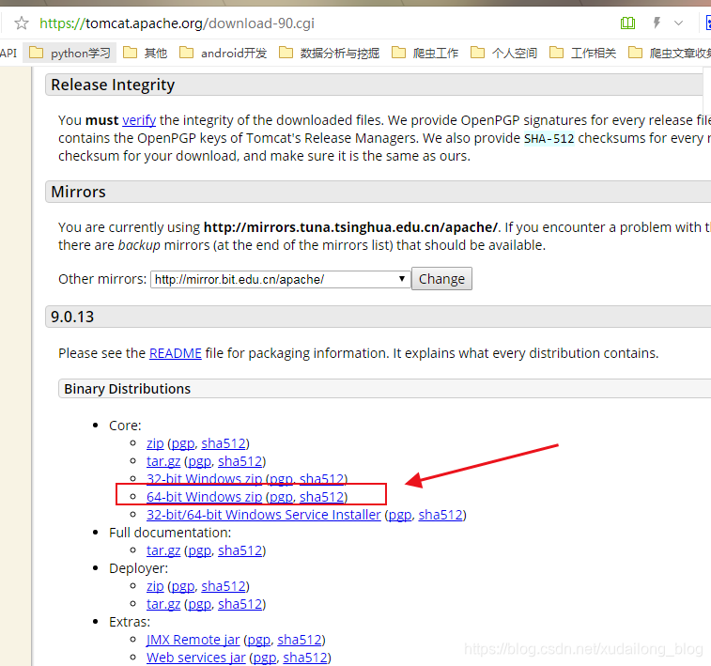
Task: Expand the address bar chevron dropdown
Action: [x=678, y=23]
